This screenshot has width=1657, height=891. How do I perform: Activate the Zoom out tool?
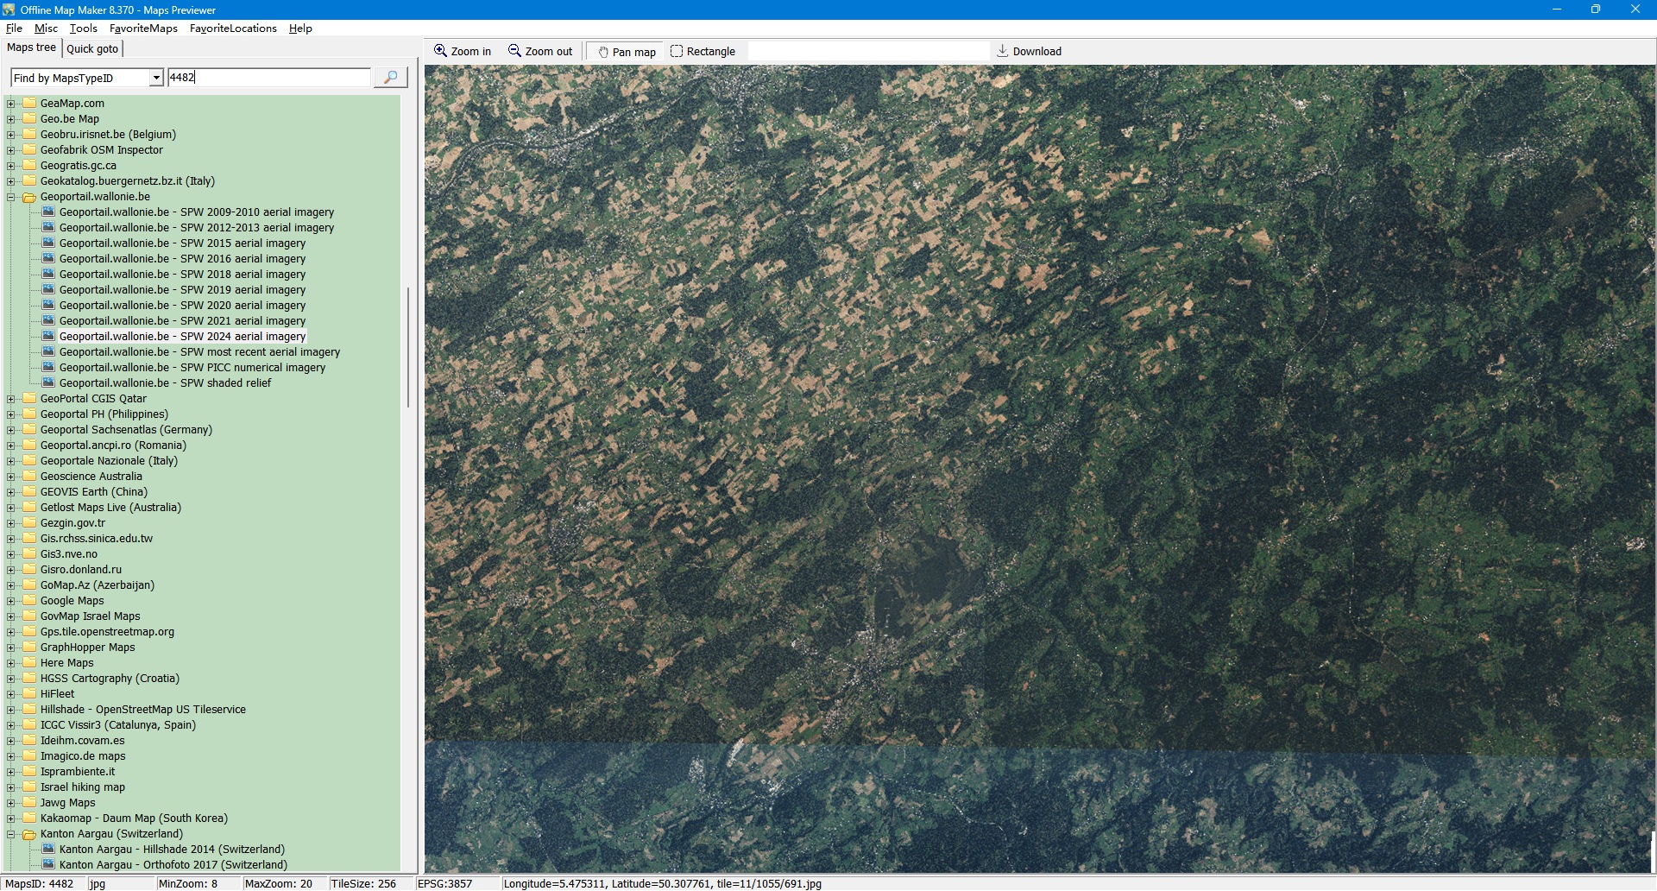(540, 52)
